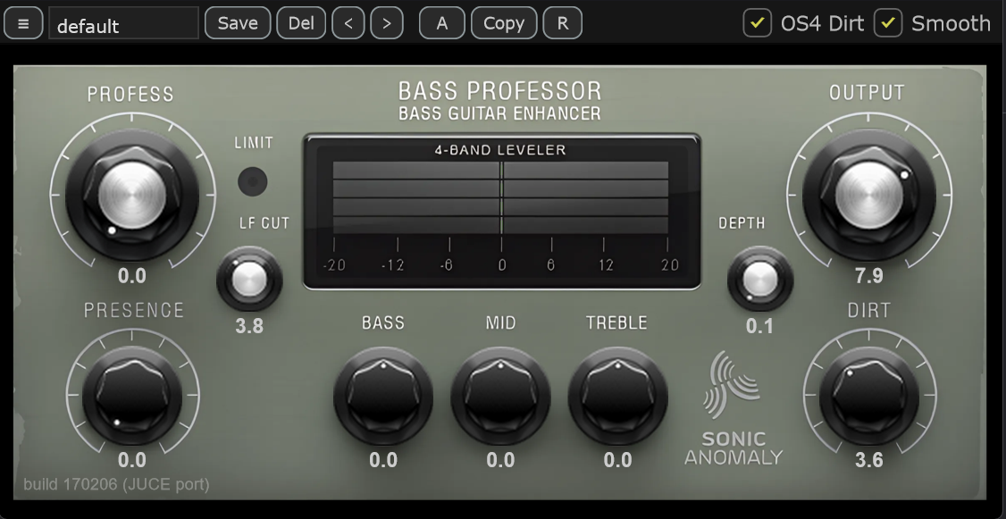Click the Copy button
1006x519 pixels.
click(x=504, y=24)
